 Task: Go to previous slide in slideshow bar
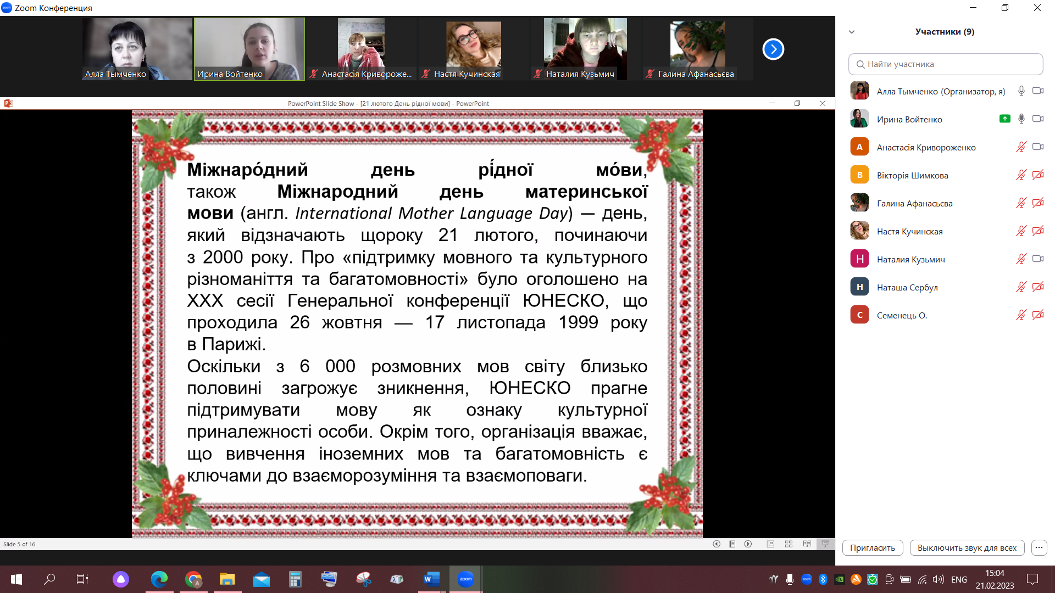pos(717,544)
